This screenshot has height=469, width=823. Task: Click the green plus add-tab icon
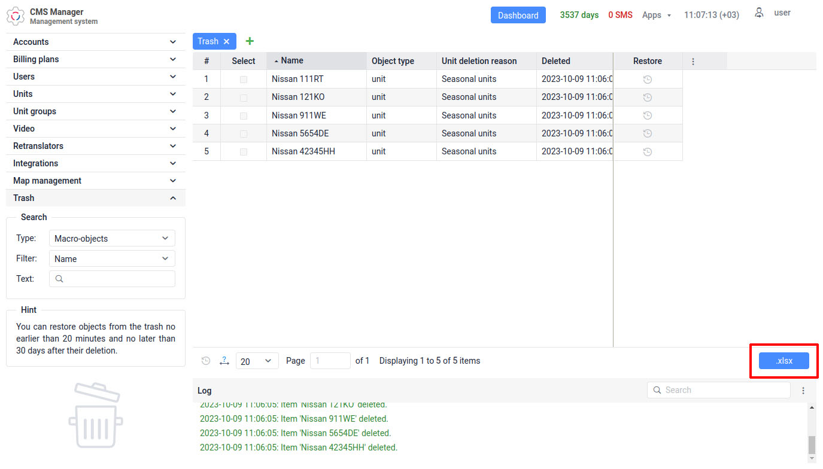[250, 41]
